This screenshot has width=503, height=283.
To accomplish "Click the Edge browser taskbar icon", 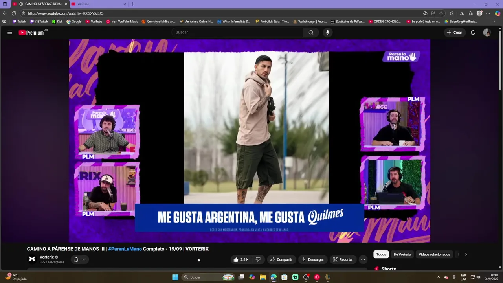I will 274,277.
